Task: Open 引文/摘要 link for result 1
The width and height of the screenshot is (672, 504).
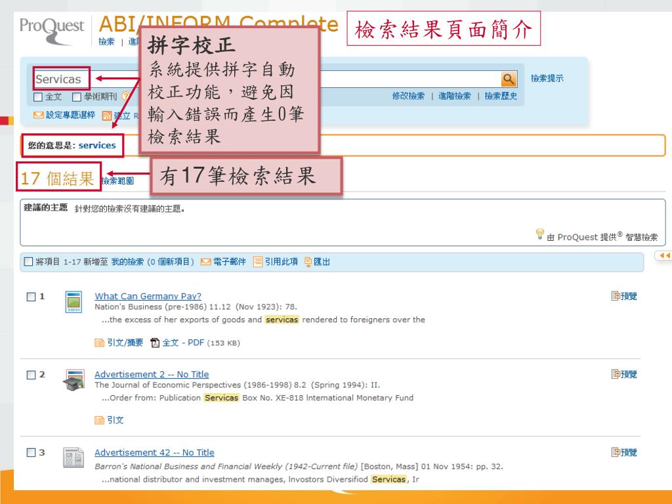Action: click(125, 343)
